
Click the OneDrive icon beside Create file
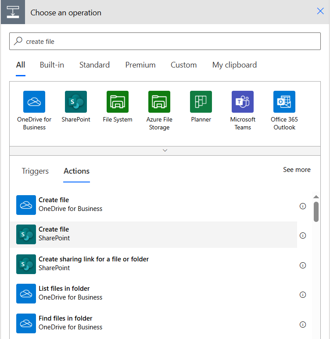click(x=26, y=205)
